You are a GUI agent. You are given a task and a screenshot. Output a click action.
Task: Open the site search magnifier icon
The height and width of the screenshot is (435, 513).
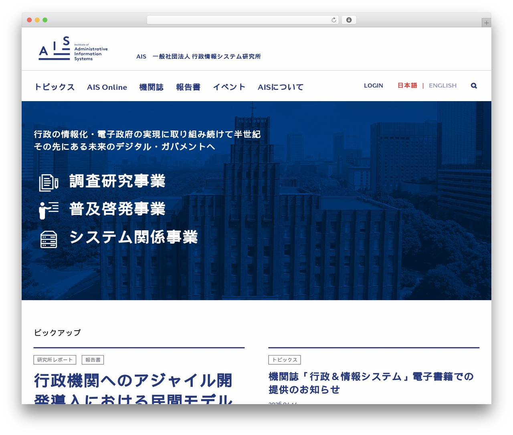coord(474,85)
